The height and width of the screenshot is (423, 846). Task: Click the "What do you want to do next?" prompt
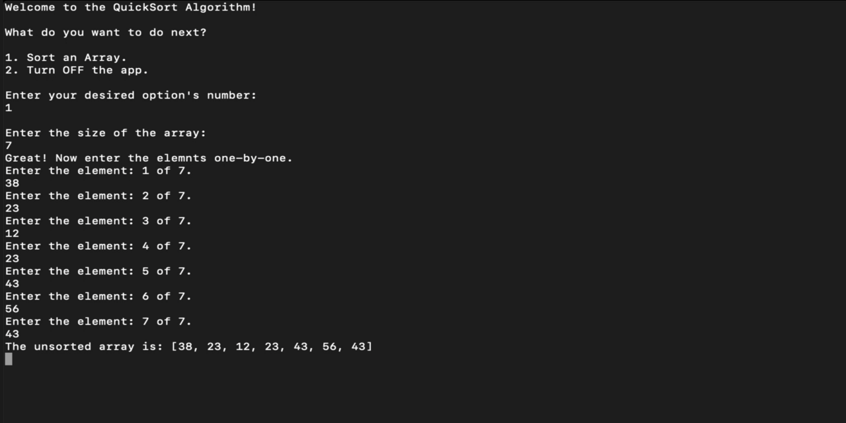click(106, 32)
